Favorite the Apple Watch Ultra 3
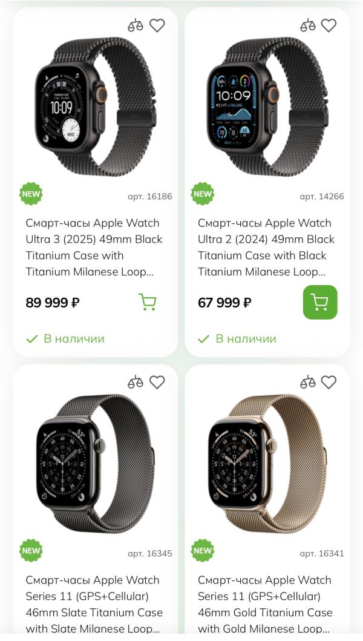The width and height of the screenshot is (363, 641). click(x=157, y=25)
